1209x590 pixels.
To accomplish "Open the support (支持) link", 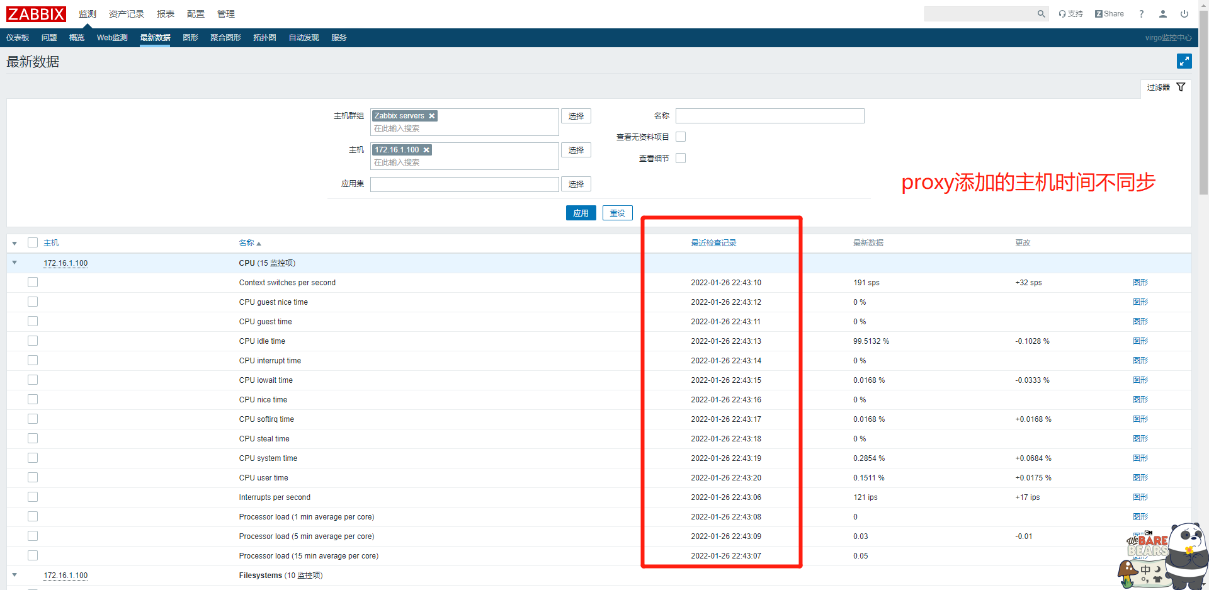I will (1070, 14).
